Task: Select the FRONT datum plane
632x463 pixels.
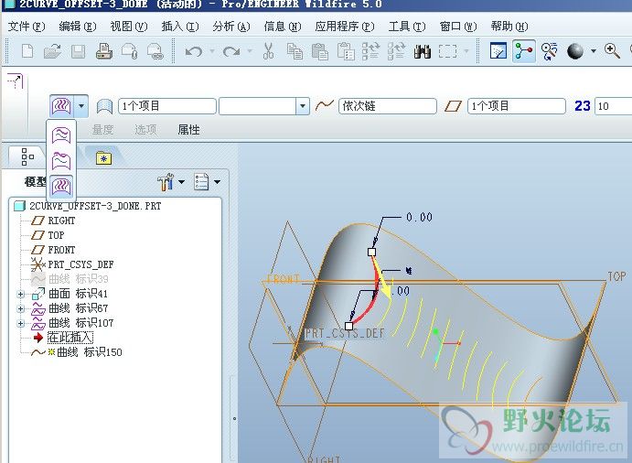Action: point(61,250)
